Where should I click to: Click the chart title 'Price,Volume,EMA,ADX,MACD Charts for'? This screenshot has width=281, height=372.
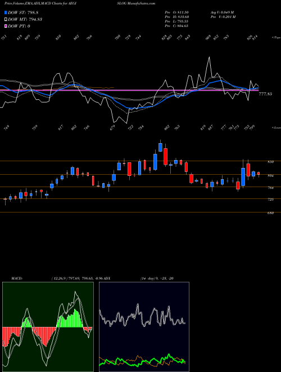click(35, 3)
